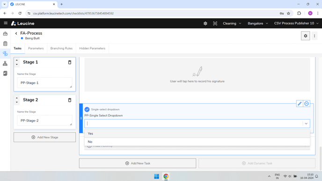322x181 pixels.
Task: Open the Bangalore facility dropdown
Action: coord(258,23)
